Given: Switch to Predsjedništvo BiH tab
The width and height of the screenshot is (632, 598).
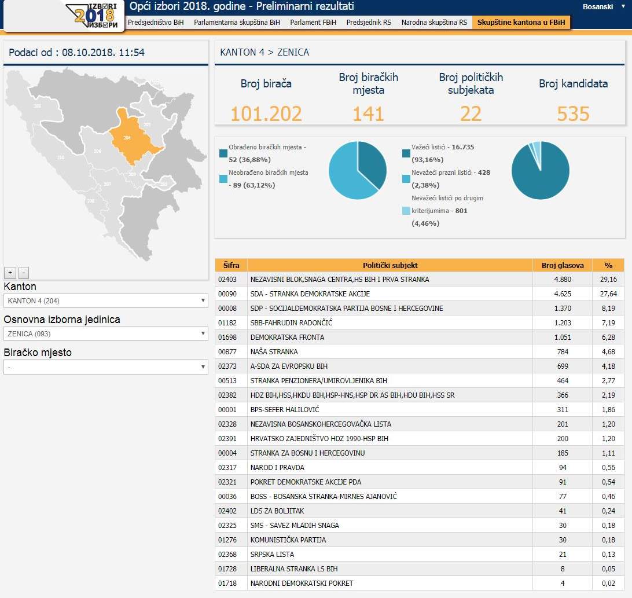Looking at the screenshot, I should pos(155,23).
